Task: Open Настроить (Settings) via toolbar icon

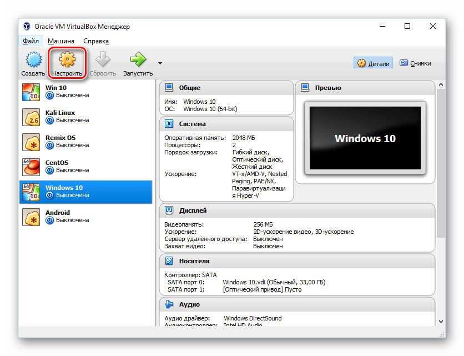Action: [x=67, y=59]
